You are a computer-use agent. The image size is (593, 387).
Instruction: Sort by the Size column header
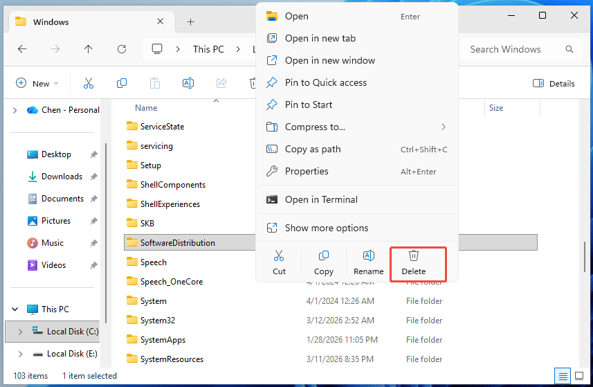pos(496,108)
